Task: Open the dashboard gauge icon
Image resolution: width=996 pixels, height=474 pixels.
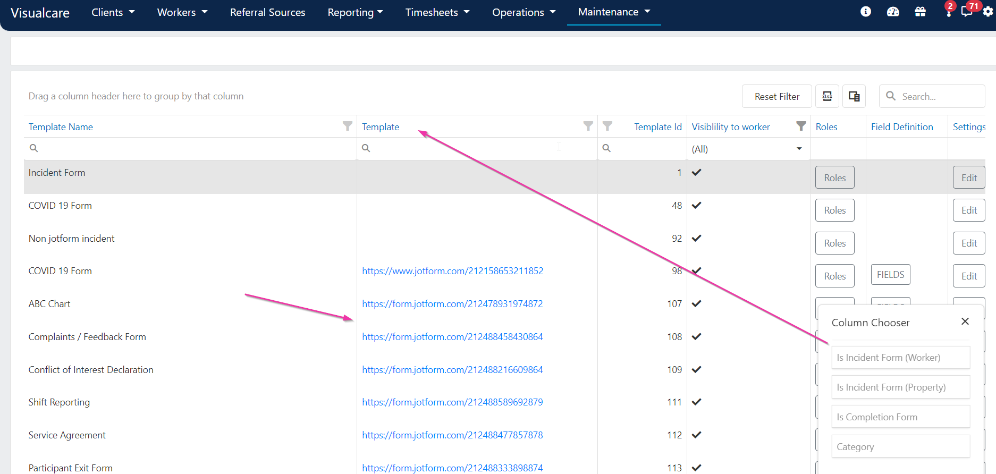Action: pos(893,12)
